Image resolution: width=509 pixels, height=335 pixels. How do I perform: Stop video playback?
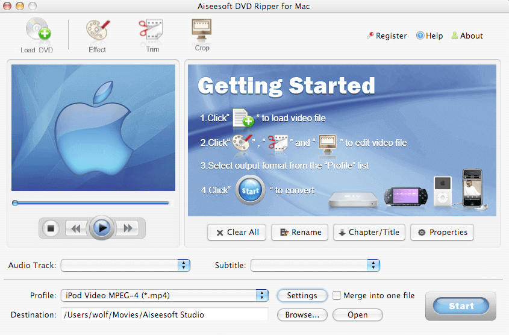coord(51,228)
